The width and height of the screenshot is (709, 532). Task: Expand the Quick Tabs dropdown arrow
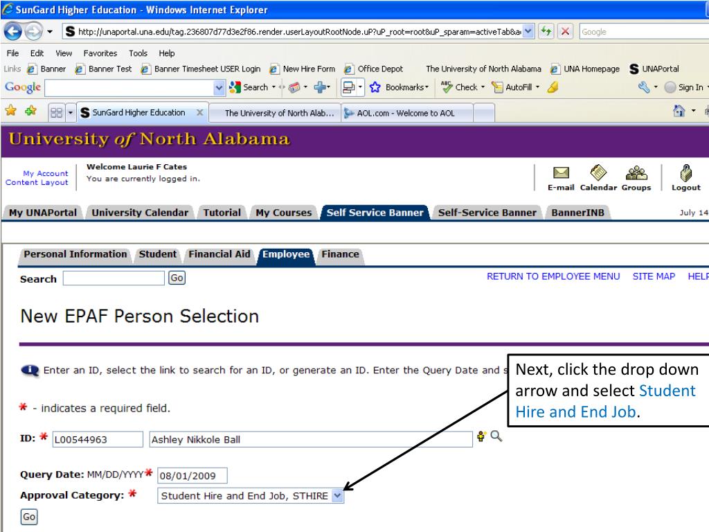[x=71, y=112]
